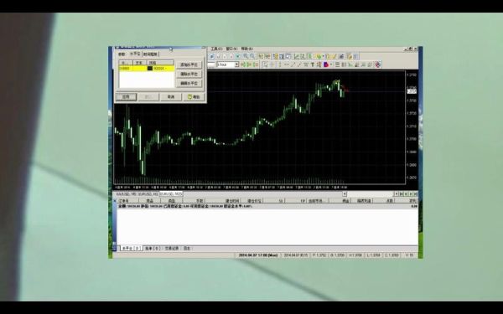The height and width of the screenshot is (314, 503).
Task: Select the arrow cursor tool in the toolbar
Action: coord(265,64)
